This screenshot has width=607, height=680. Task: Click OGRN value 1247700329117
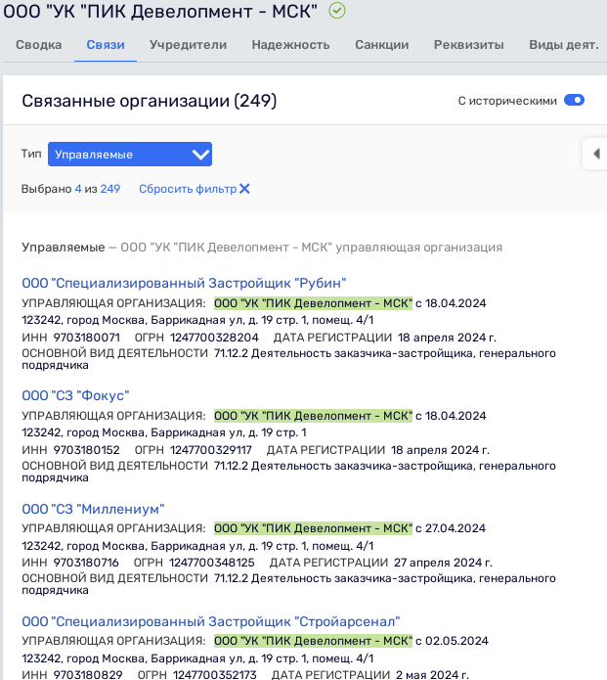coord(210,450)
